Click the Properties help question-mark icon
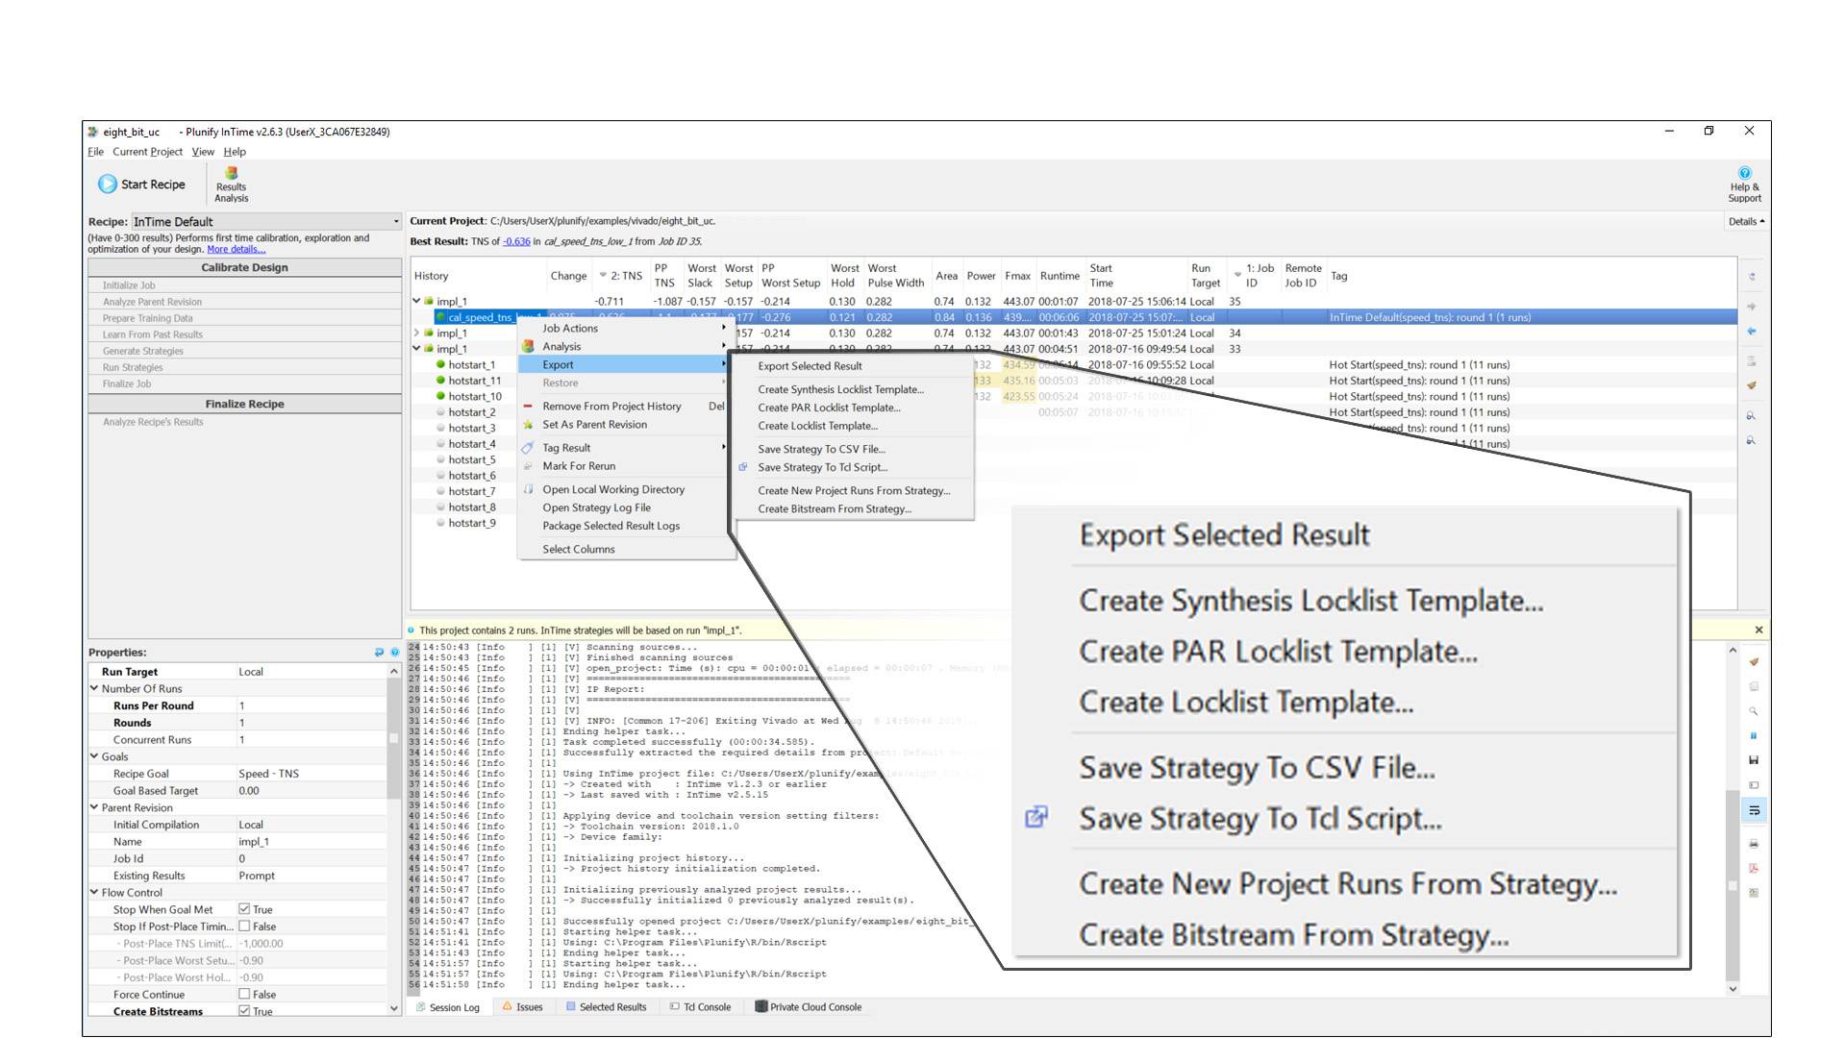 pyautogui.click(x=394, y=653)
